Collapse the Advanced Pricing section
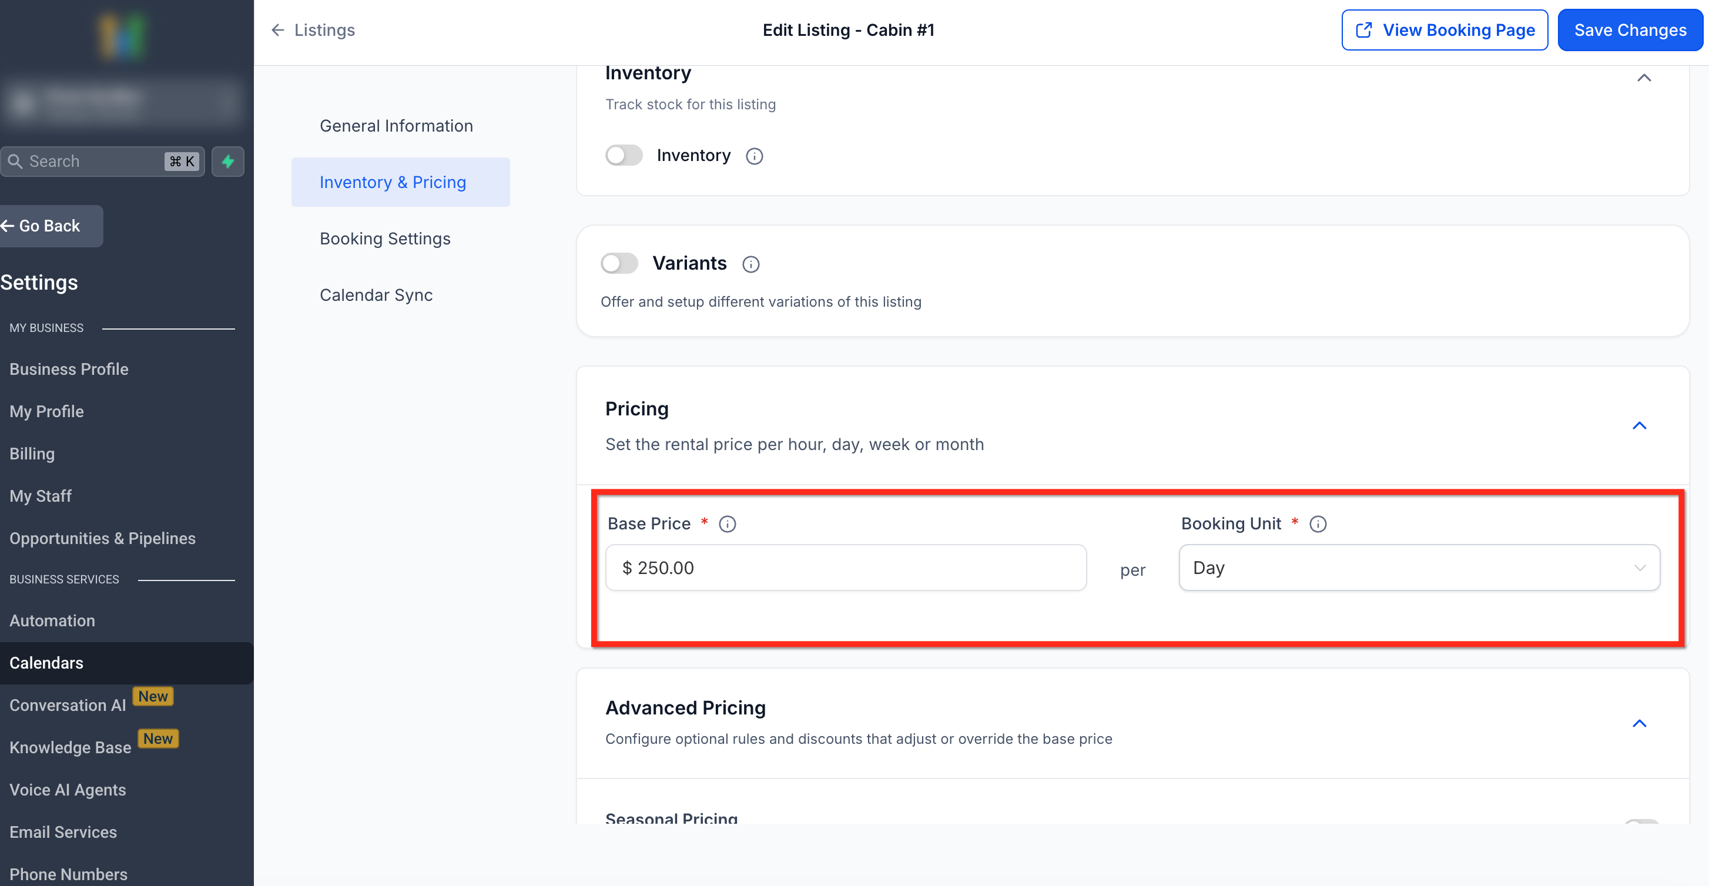 coord(1638,723)
